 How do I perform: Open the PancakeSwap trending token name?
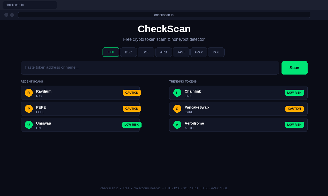pos(197,107)
